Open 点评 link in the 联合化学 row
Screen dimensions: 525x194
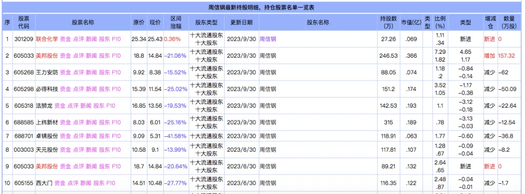(78, 39)
